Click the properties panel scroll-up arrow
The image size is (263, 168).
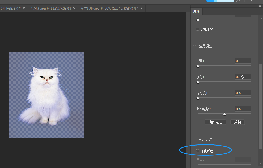pyautogui.click(x=261, y=18)
